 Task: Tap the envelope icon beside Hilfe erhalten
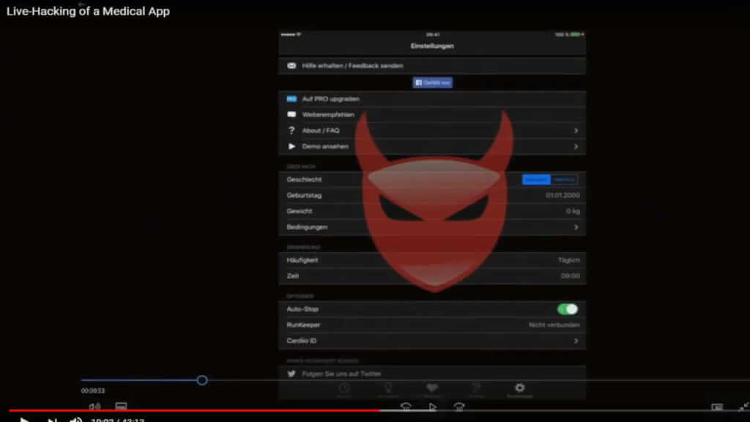click(x=292, y=65)
